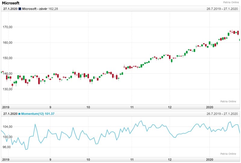Select month 12 on momentum chart timeline
Viewport: 241px width, 163px height.
point(170,159)
